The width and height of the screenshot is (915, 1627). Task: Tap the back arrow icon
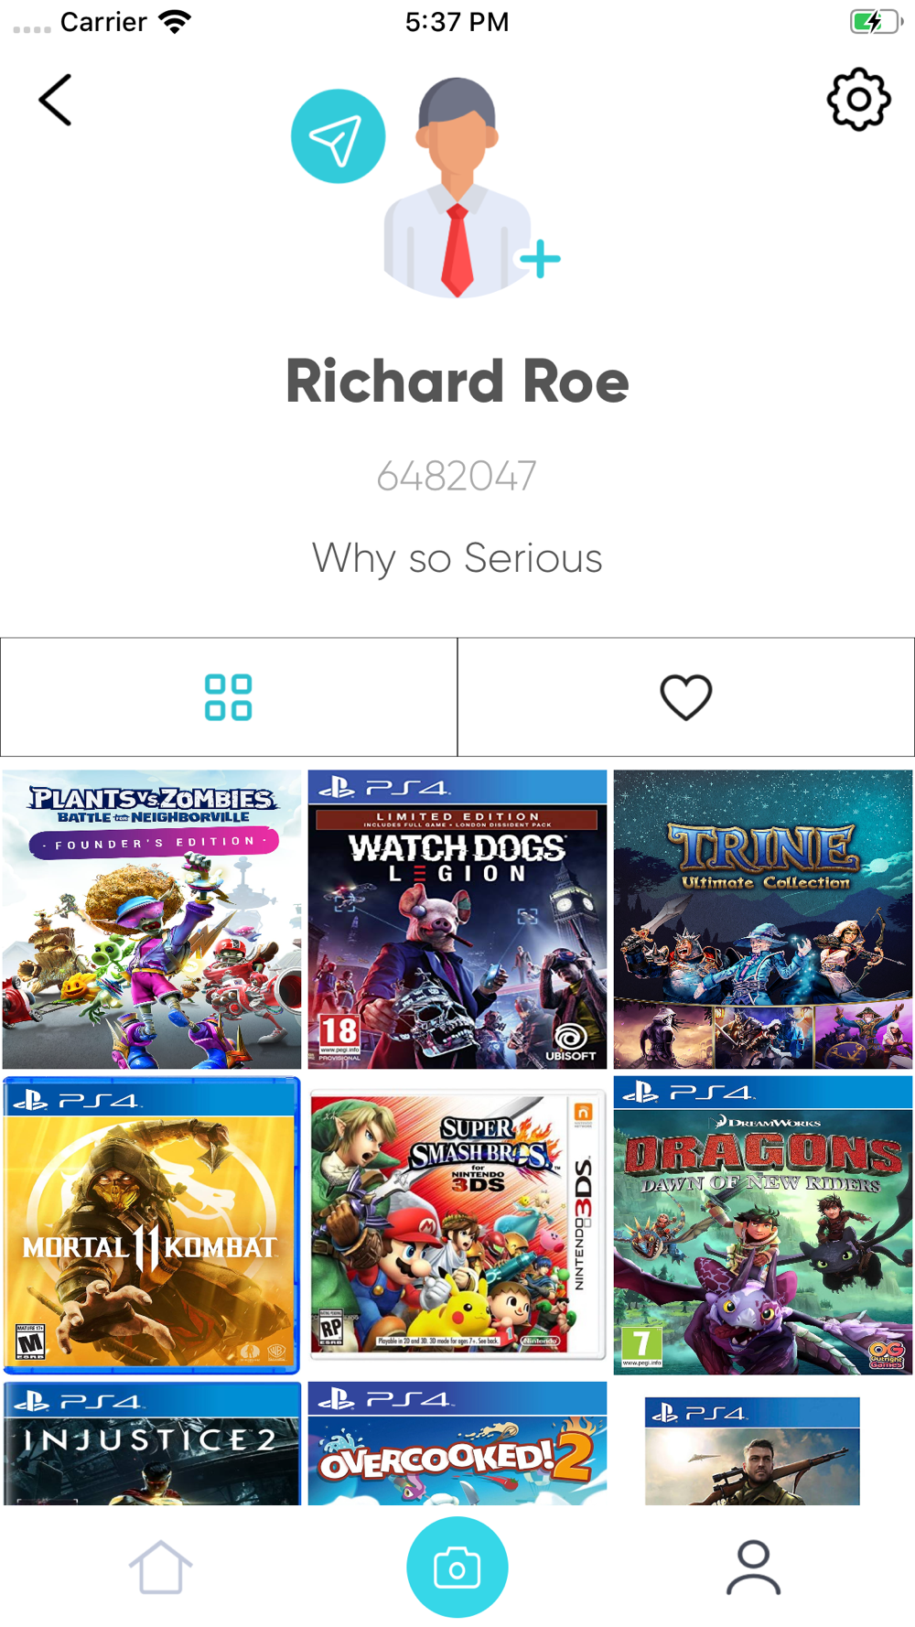tap(55, 100)
